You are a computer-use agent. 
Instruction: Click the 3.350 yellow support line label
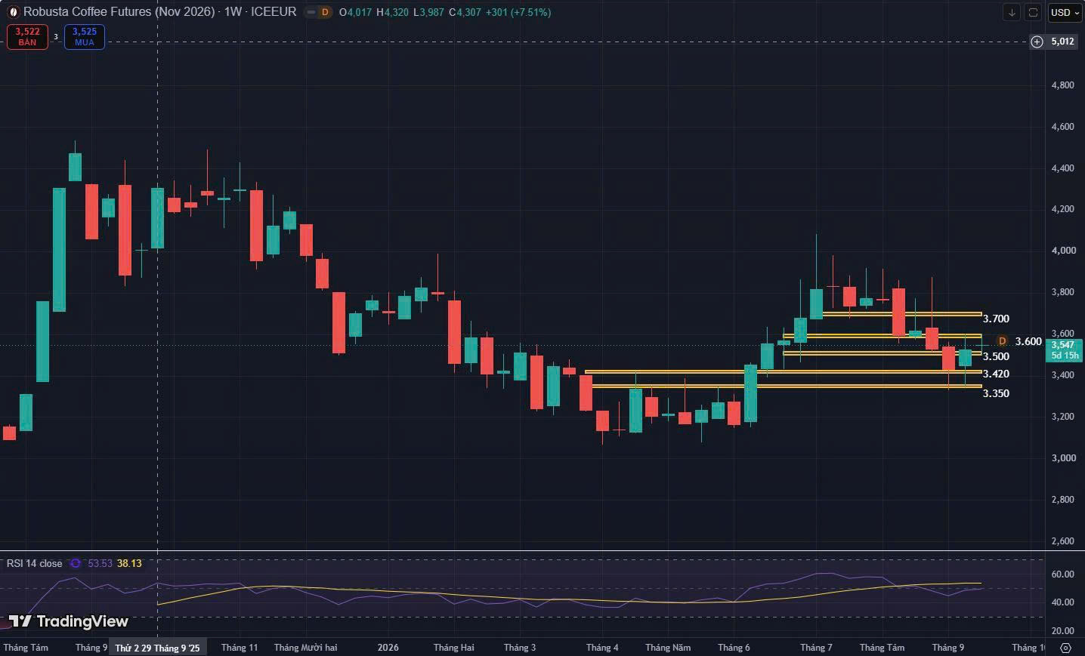click(x=996, y=393)
